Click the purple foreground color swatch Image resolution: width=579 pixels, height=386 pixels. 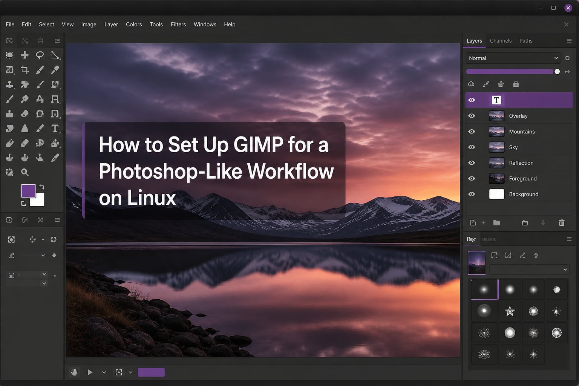(x=28, y=191)
